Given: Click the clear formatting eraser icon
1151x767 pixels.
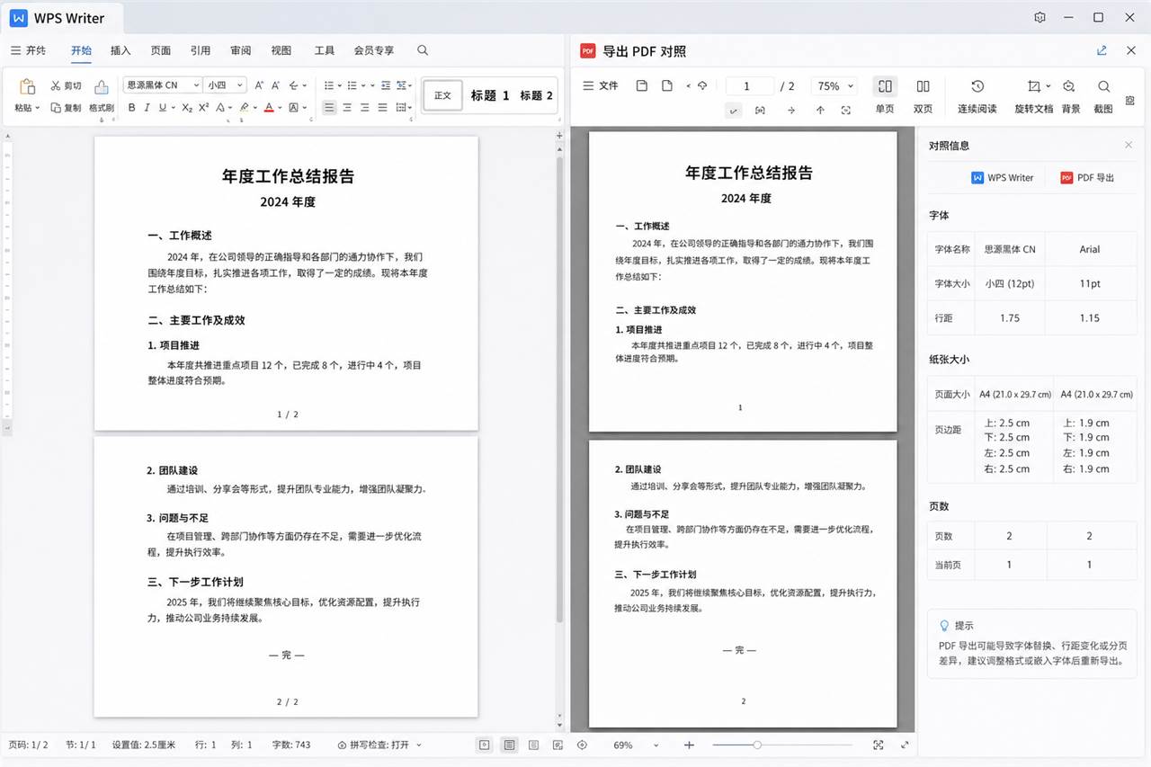Looking at the screenshot, I should (x=293, y=85).
